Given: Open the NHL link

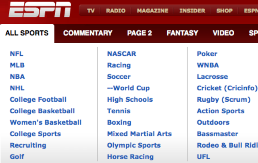Looking at the screenshot, I should pos(17,88).
